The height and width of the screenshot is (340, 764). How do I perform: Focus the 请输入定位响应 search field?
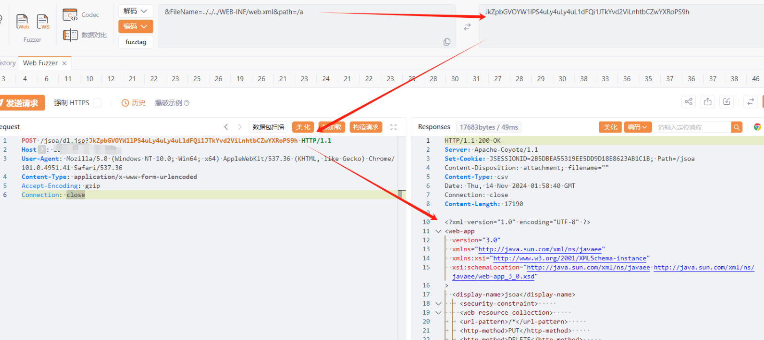(x=692, y=127)
